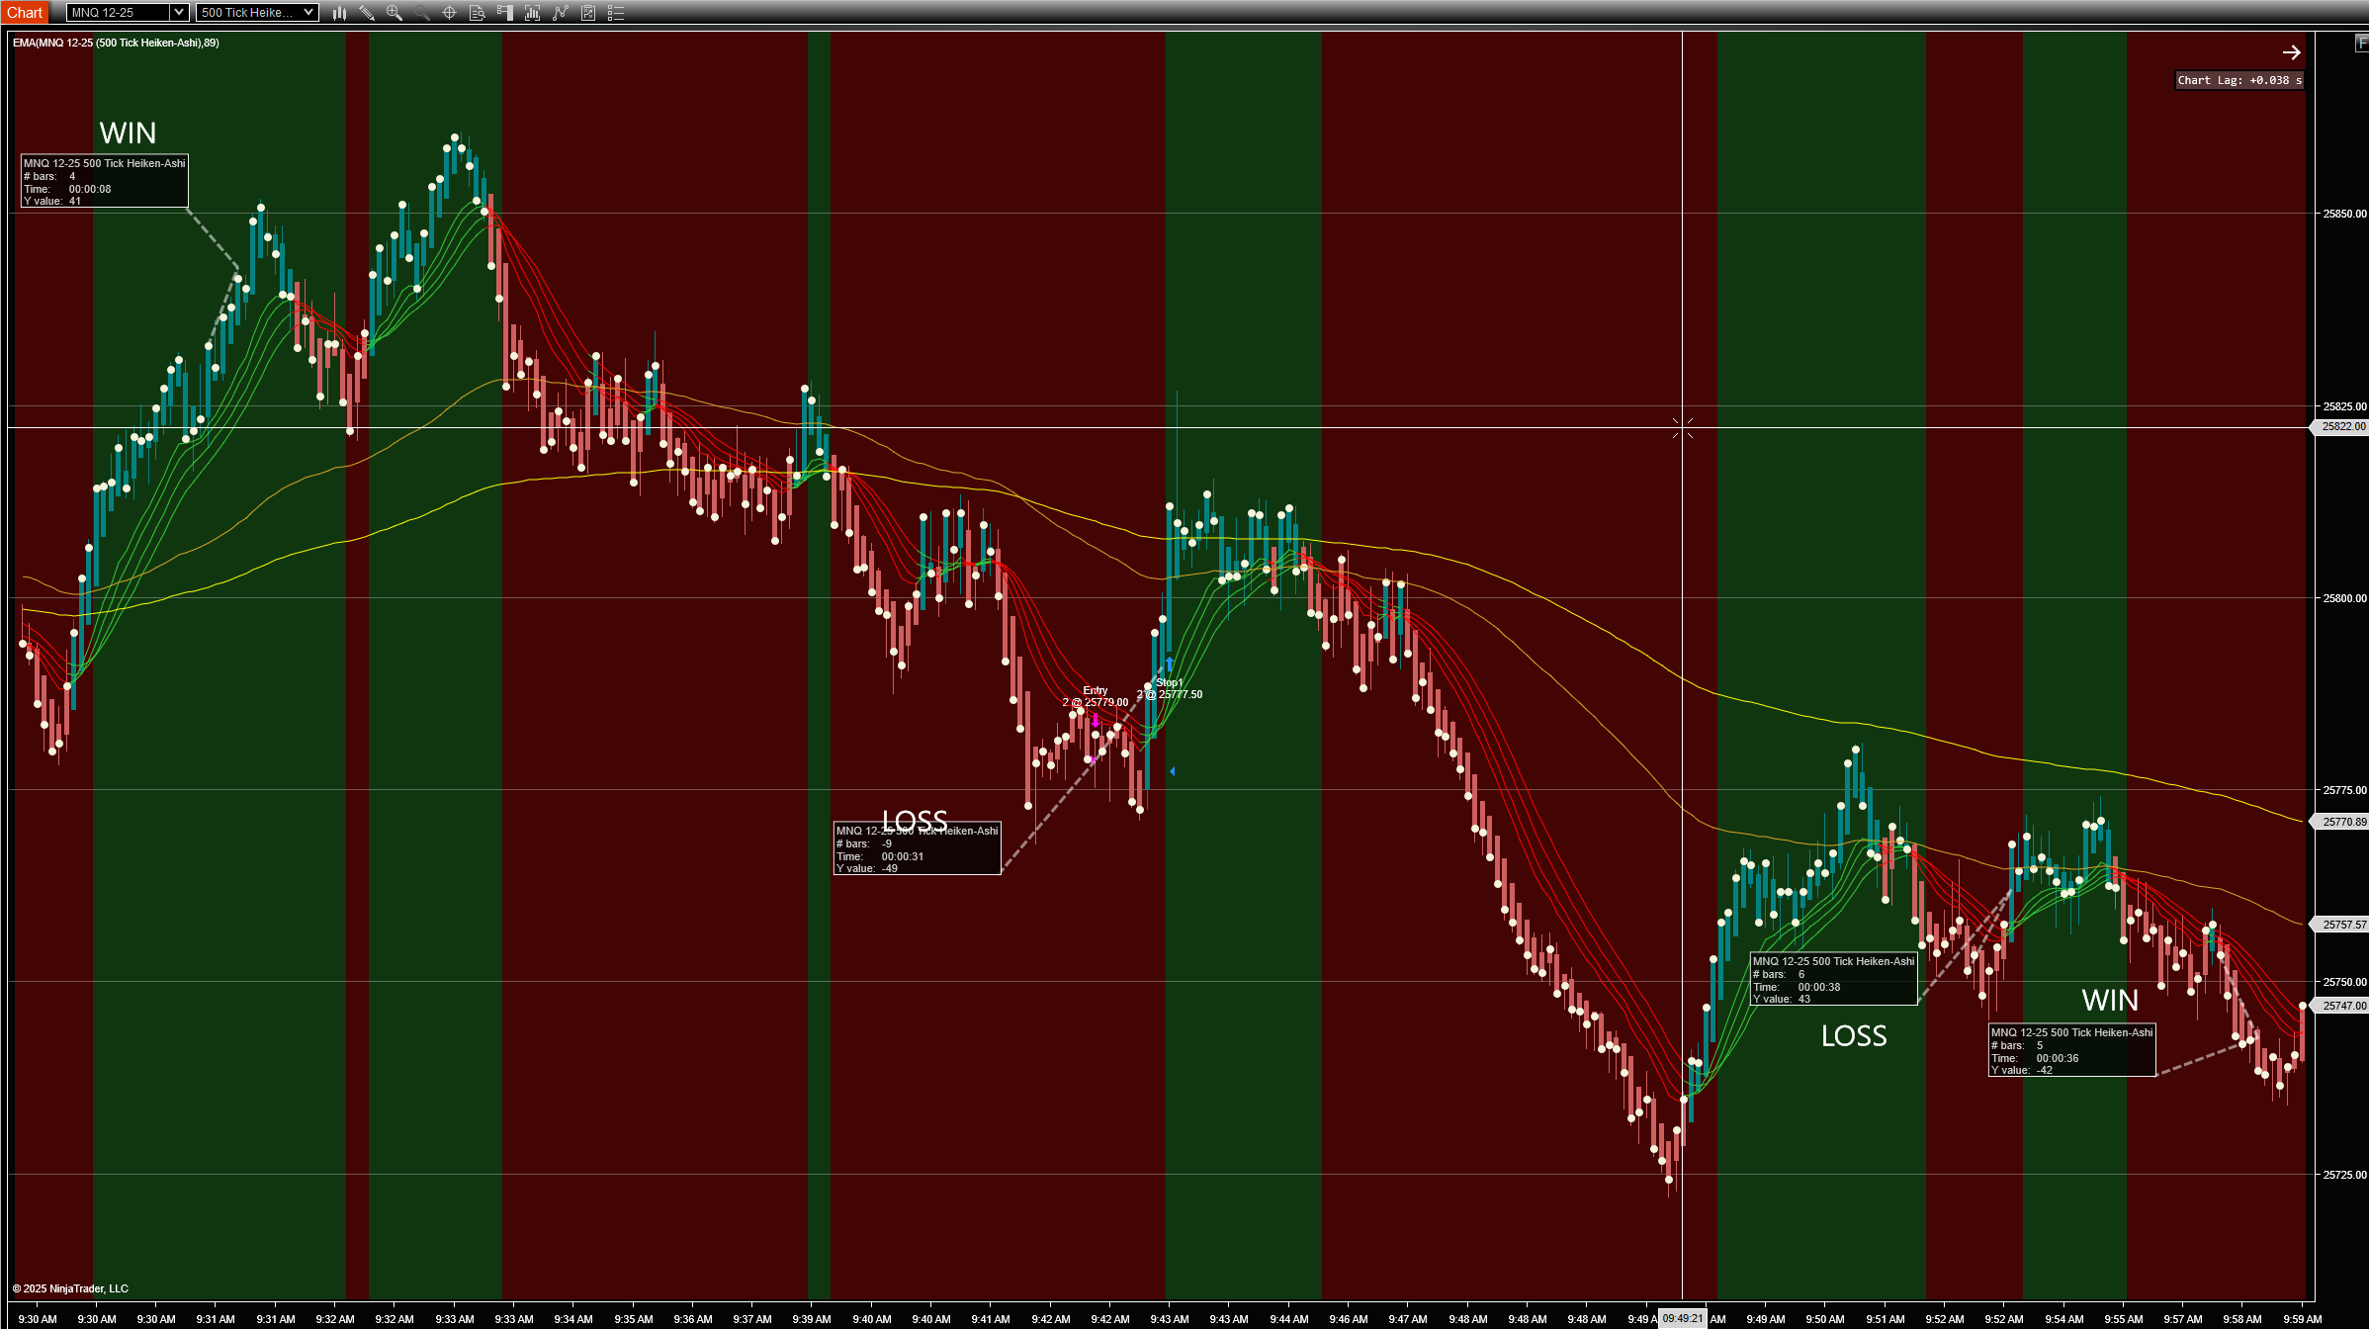Viewport: 2369px width, 1329px height.
Task: Open the chart properties list icon
Action: tap(616, 13)
